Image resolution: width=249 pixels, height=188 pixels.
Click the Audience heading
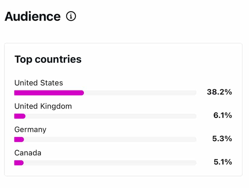(32, 16)
